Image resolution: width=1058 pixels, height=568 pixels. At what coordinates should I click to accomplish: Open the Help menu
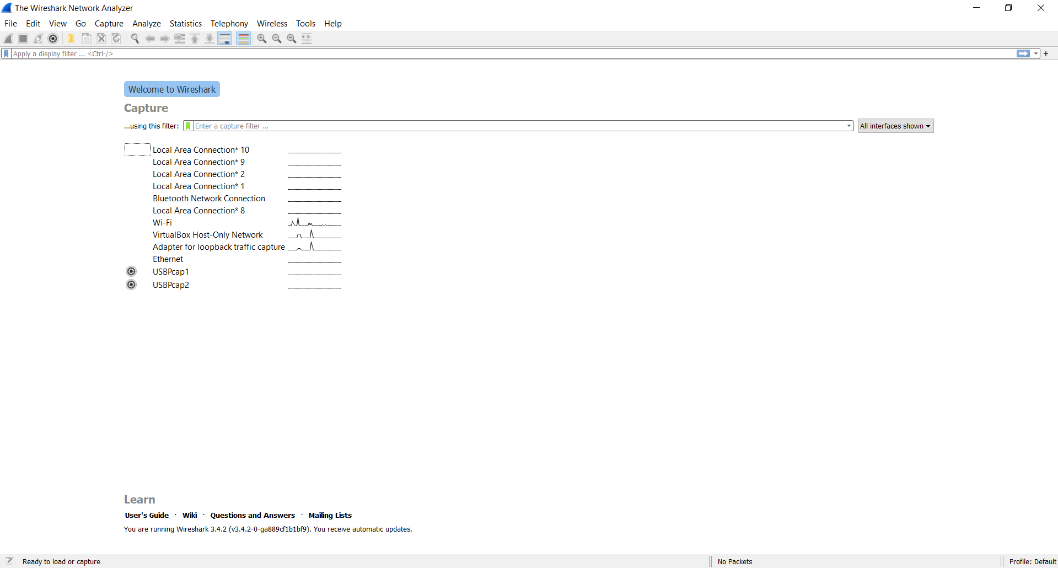(x=333, y=23)
